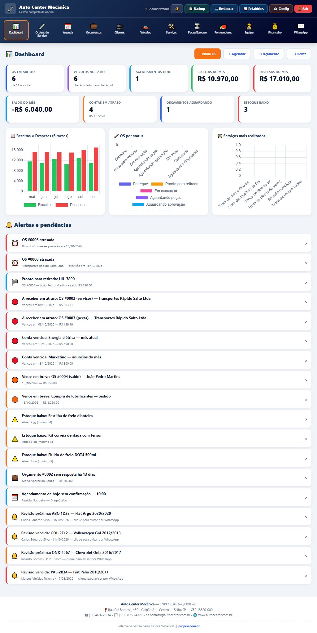The image size is (317, 633).
Task: Open the Dashboard nav item
Action: [16, 30]
